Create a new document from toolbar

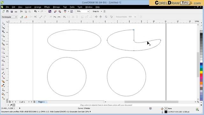(x=3, y=11)
